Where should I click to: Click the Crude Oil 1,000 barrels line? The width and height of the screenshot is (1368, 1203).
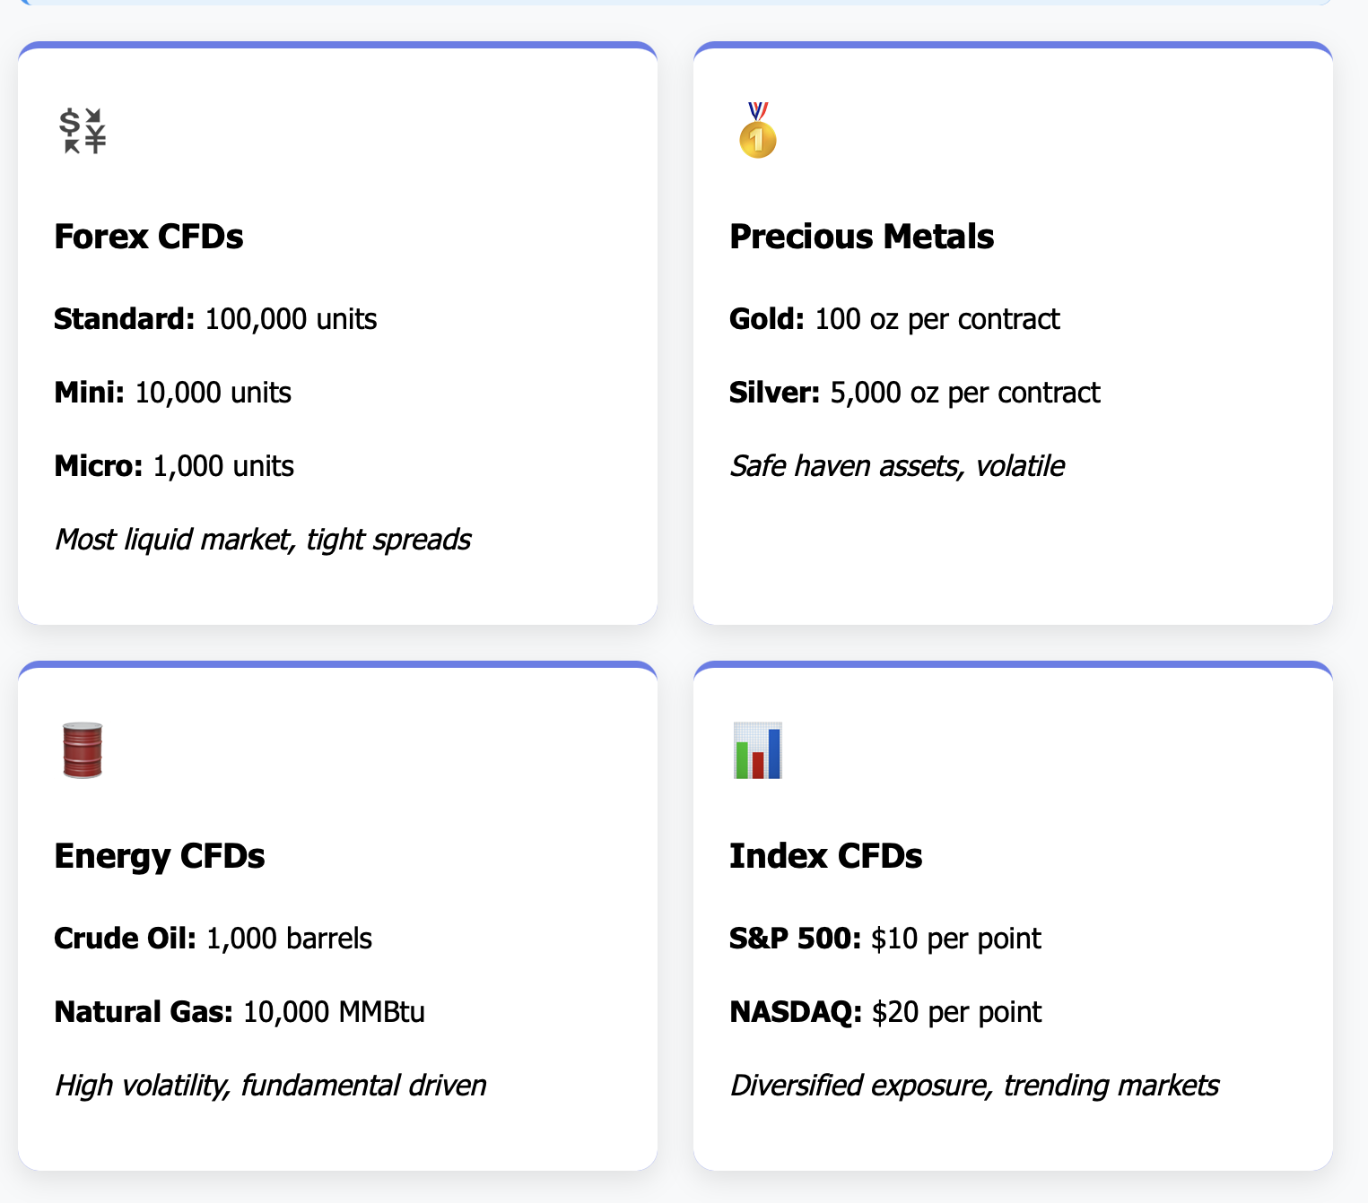213,939
